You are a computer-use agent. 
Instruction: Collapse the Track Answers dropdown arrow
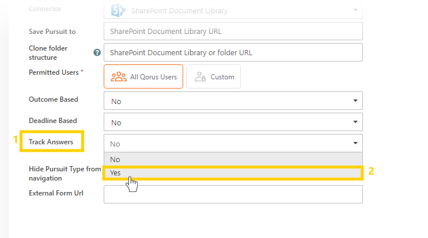click(x=355, y=143)
